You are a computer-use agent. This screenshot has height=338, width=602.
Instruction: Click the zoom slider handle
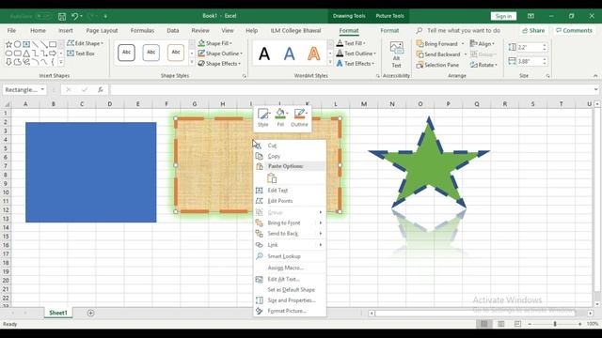point(555,324)
